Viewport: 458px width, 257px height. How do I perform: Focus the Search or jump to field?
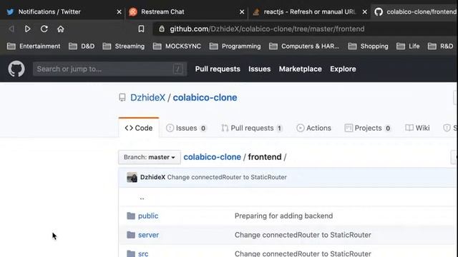tap(109, 69)
